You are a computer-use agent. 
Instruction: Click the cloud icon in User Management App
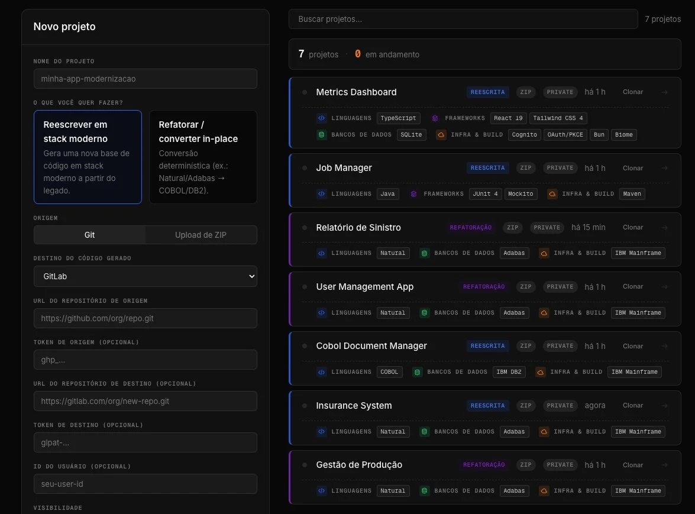pos(544,313)
